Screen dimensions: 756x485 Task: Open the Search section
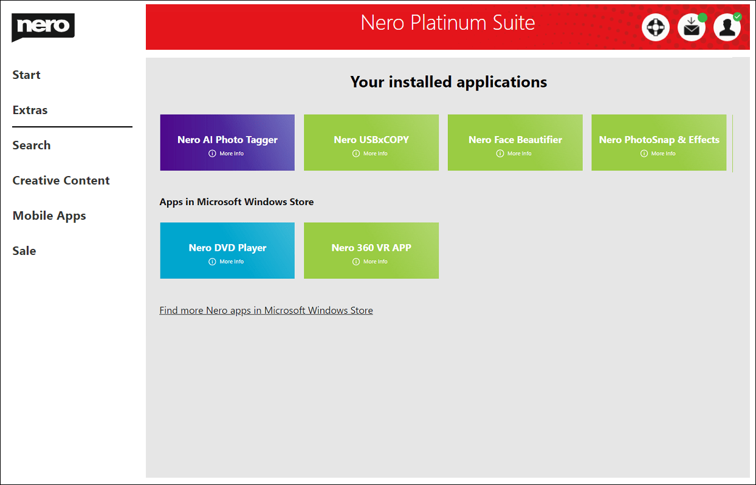(x=32, y=146)
